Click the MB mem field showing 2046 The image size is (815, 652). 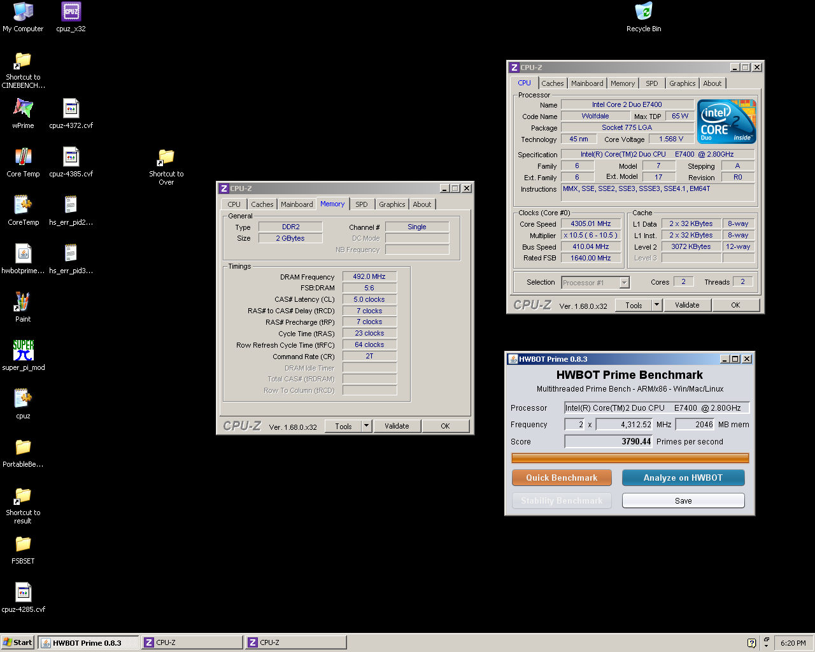coord(695,424)
